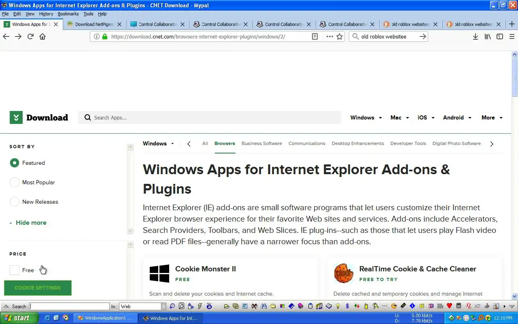Image resolution: width=518 pixels, height=324 pixels.
Task: Toggle reader view icon in address bar
Action: [x=315, y=36]
